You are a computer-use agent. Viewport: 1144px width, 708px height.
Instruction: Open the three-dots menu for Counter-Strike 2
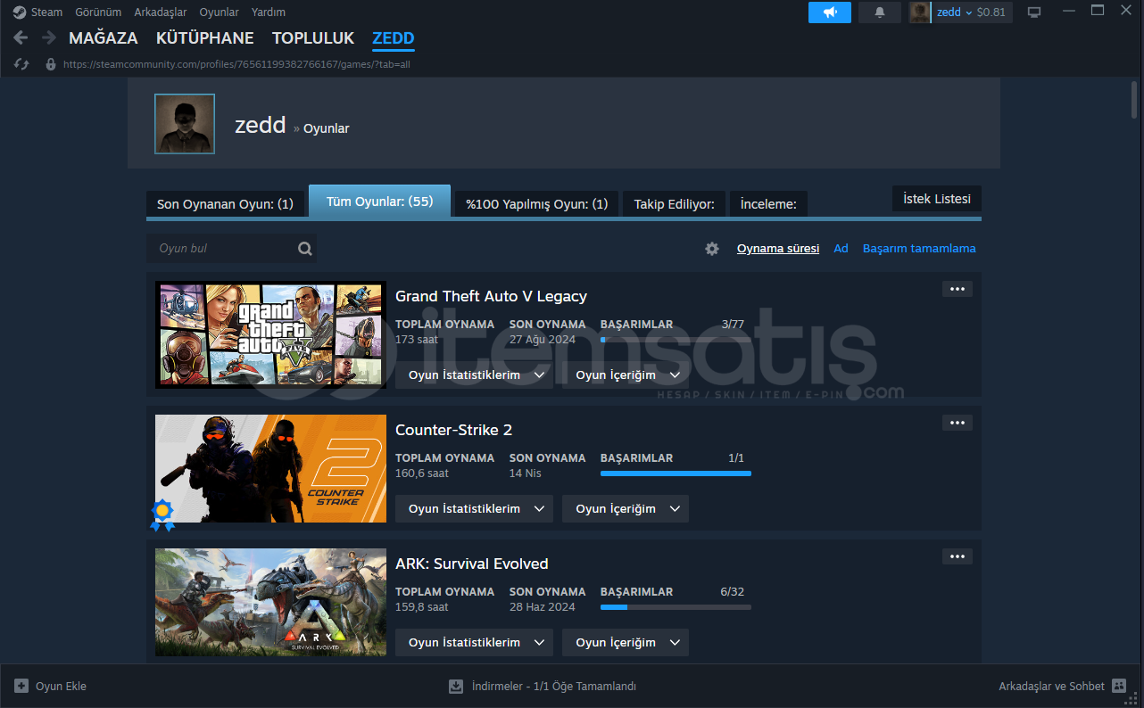pyautogui.click(x=957, y=423)
